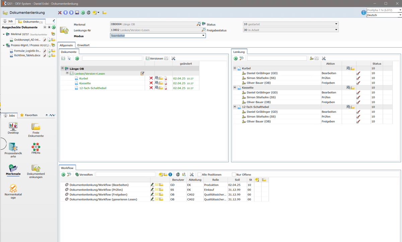Enable the Nur Offene checkbox
Viewport: 402px width, 242px height.
tap(234, 174)
